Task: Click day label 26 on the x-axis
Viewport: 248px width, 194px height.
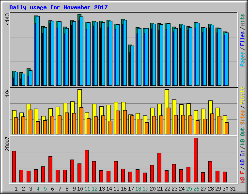Action: [196, 189]
